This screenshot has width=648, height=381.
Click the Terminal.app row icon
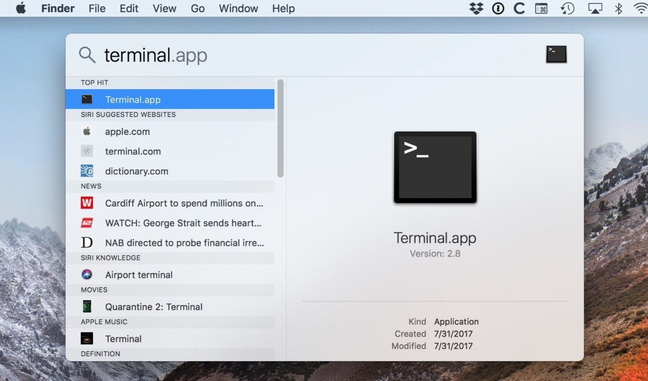(x=87, y=99)
